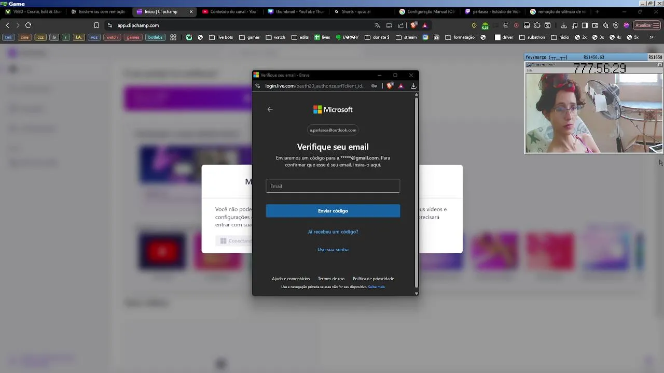Open browser downloads icon in main toolbar

click(564, 25)
